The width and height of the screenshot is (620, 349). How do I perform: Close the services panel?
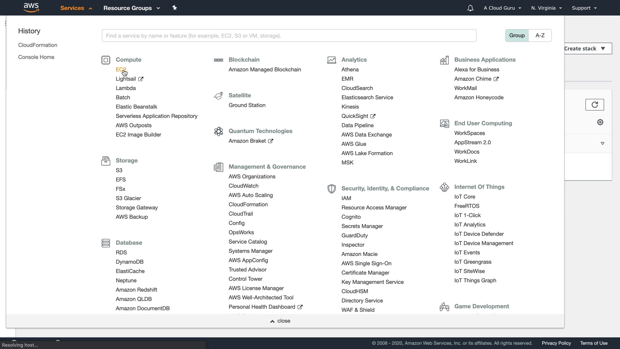[280, 321]
